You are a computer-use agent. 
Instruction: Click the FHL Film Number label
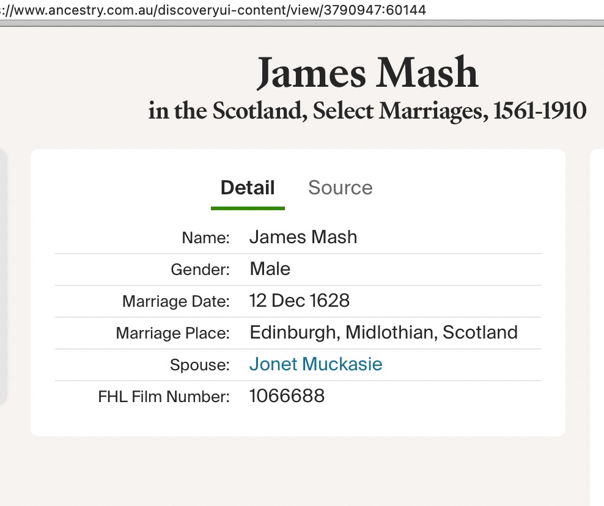[164, 397]
